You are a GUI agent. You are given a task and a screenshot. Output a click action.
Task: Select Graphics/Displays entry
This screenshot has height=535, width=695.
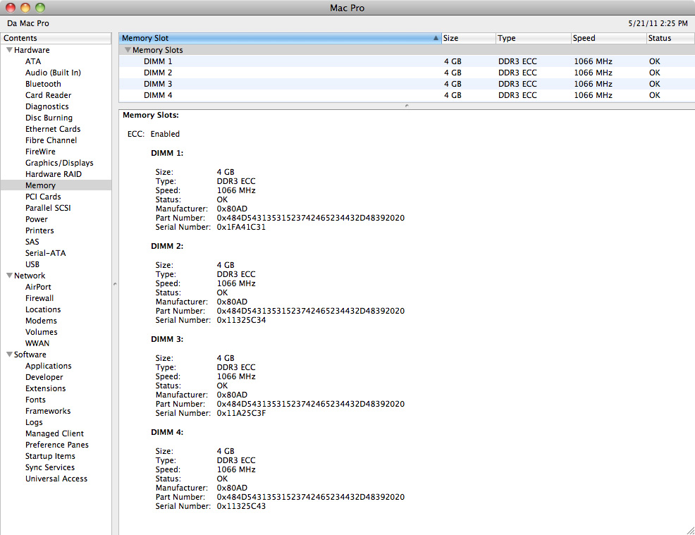[59, 163]
